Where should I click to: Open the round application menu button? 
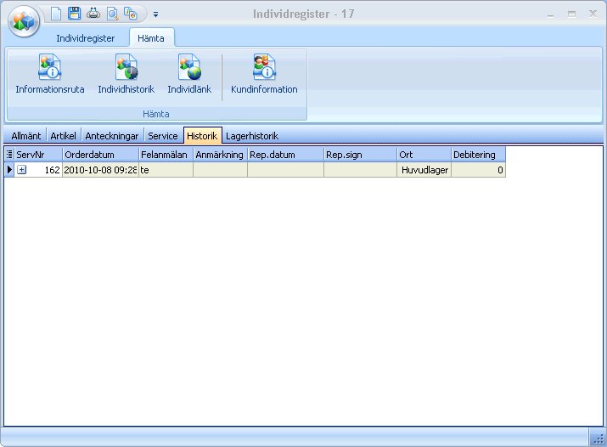pos(24,21)
